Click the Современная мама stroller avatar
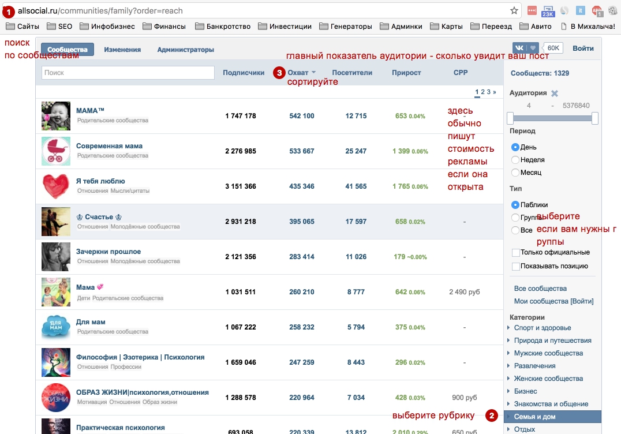Viewport: 621px width, 434px height. coord(56,151)
